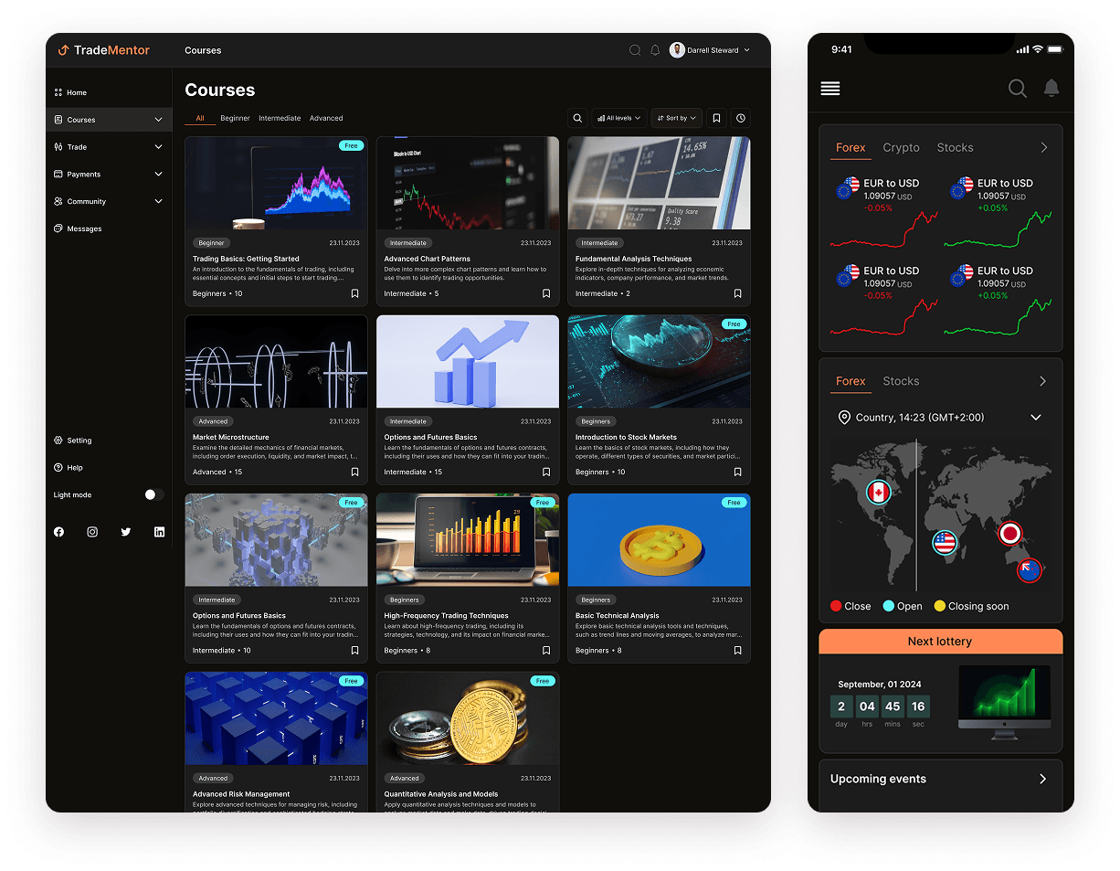Open recently viewed via the clock icon
Viewport: 1120px width, 871px height.
(740, 118)
